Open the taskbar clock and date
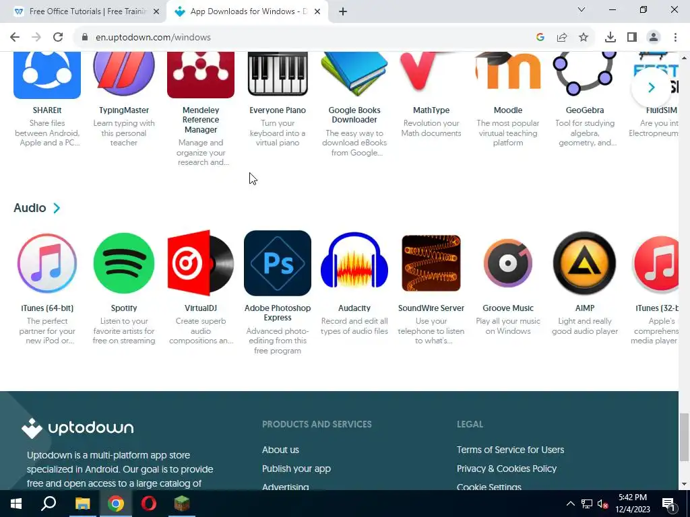The image size is (690, 517). 633,504
